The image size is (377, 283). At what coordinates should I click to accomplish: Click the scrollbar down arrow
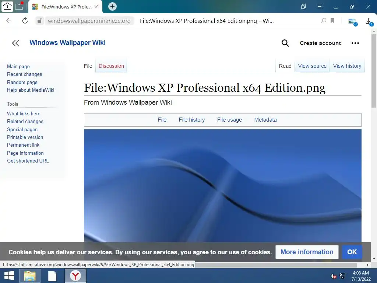coord(374,259)
